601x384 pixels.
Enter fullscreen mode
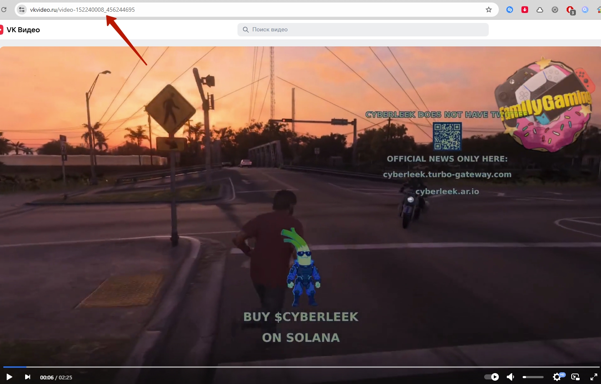[x=594, y=377]
